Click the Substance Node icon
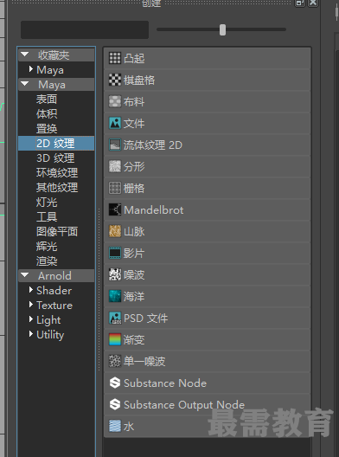Image resolution: width=339 pixels, height=457 pixels. (x=115, y=383)
